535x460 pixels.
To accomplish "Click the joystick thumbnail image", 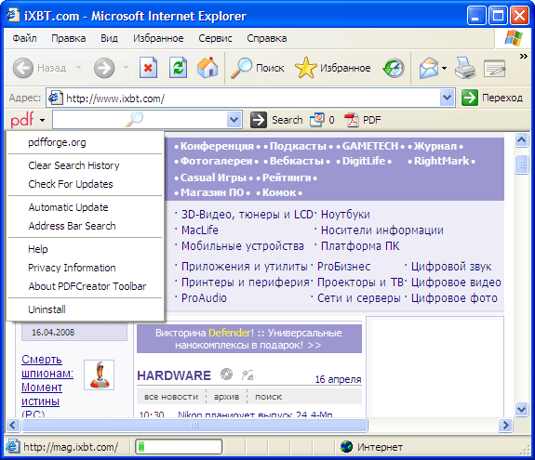I will pos(99,375).
